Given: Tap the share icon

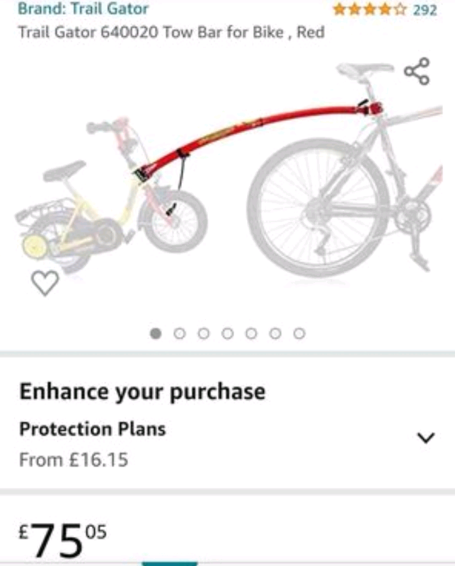Looking at the screenshot, I should [x=417, y=71].
